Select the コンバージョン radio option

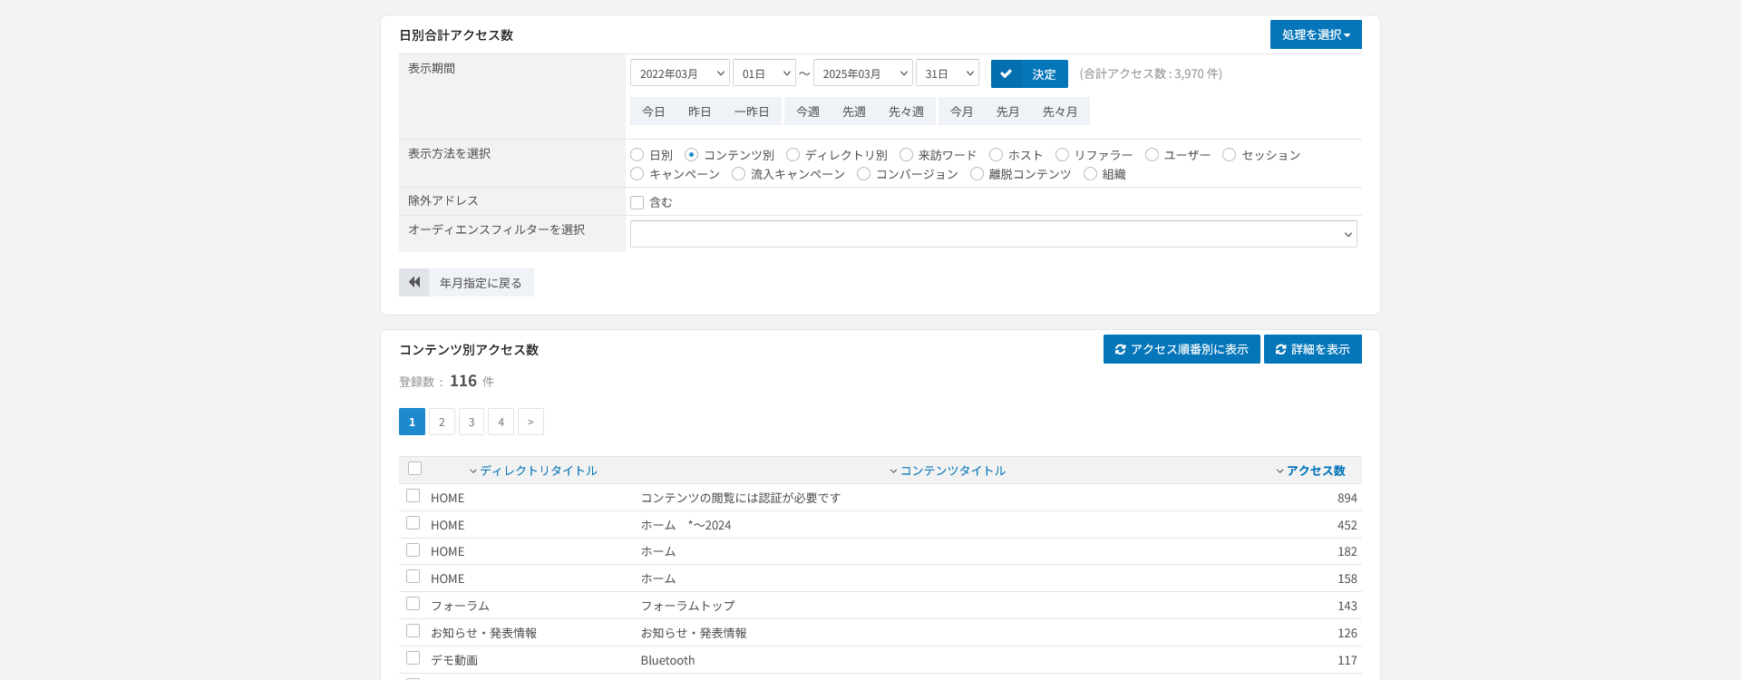[863, 174]
